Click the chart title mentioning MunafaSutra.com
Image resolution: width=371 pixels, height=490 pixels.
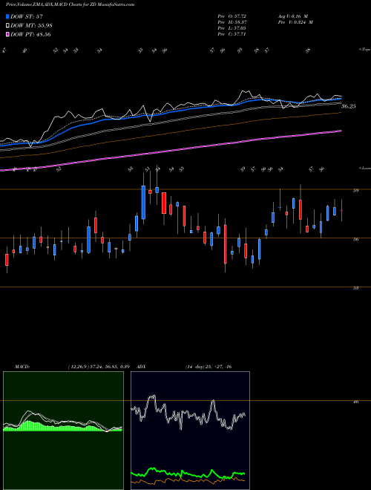click(70, 5)
